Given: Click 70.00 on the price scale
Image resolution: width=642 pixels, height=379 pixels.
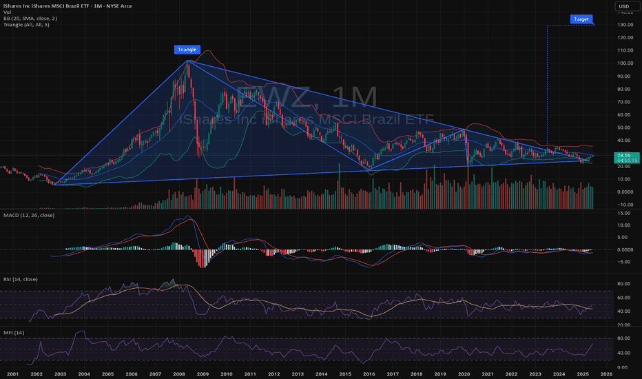Looking at the screenshot, I should click(625, 102).
